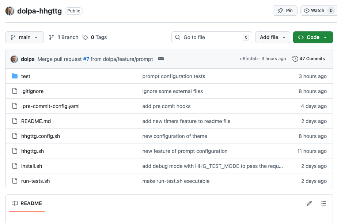
Task: View the c6fdd5b commit hash
Action: click(x=249, y=59)
